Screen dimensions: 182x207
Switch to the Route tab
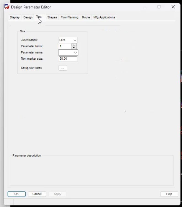(x=86, y=17)
